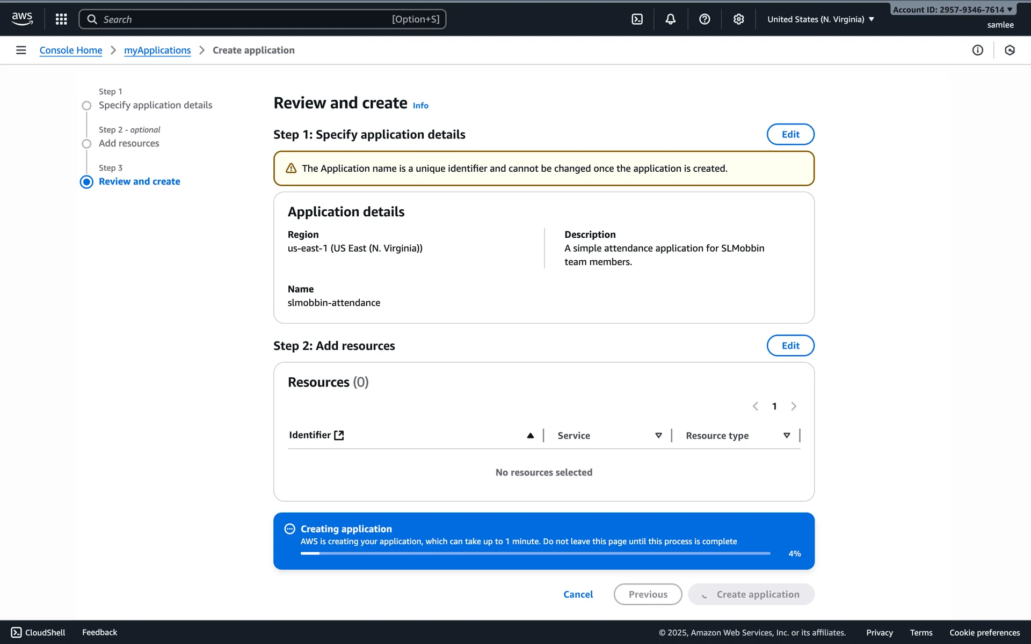Screen dimensions: 1031x644
Task: Open the AWS services grid menu
Action: [x=61, y=19]
